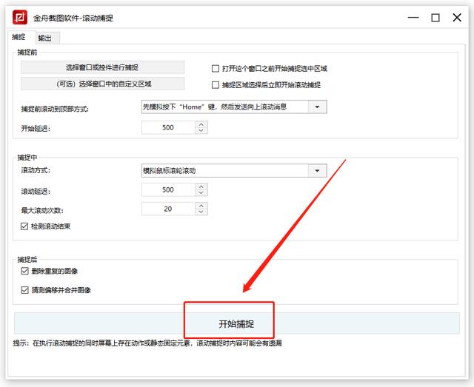Viewport: 474px width, 387px height.
Task: Uncheck 检测滚动结束 checkbox
Action: (24, 226)
